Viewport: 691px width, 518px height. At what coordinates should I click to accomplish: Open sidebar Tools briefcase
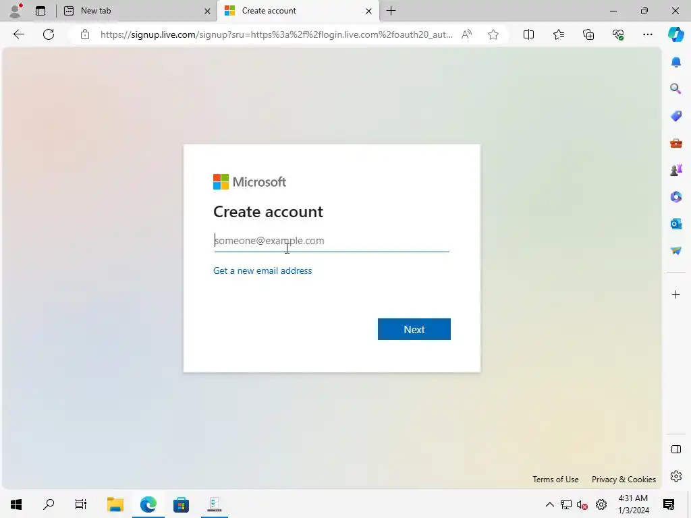(676, 143)
